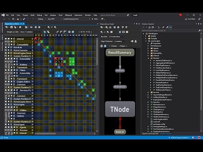Image resolution: width=203 pixels, height=152 pixels.
Task: Click the blue circle icon in Dependency Graph top toolbar
Action: point(115,27)
